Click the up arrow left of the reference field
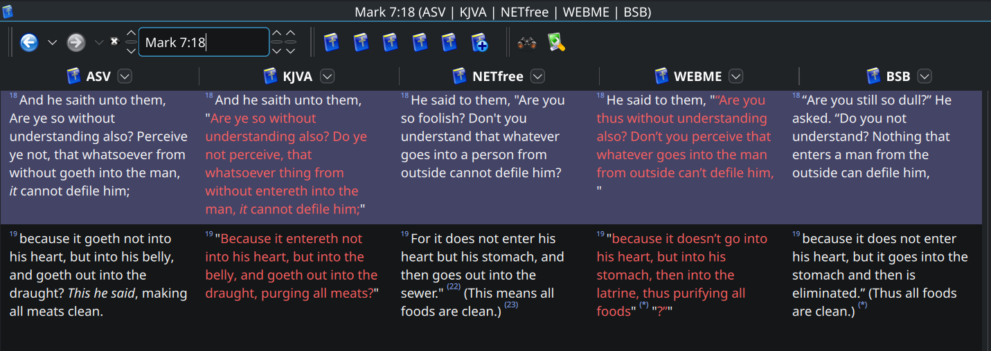The image size is (991, 351). coord(131,34)
